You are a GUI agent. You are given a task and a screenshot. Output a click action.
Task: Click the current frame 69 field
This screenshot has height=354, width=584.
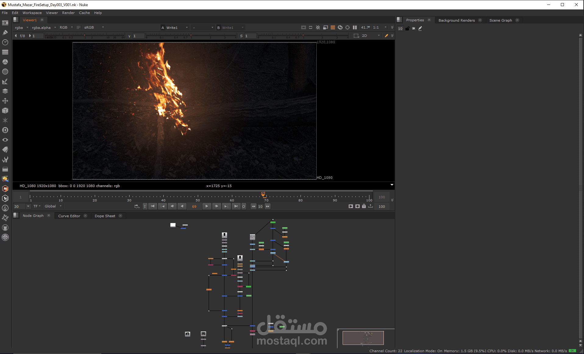point(194,206)
